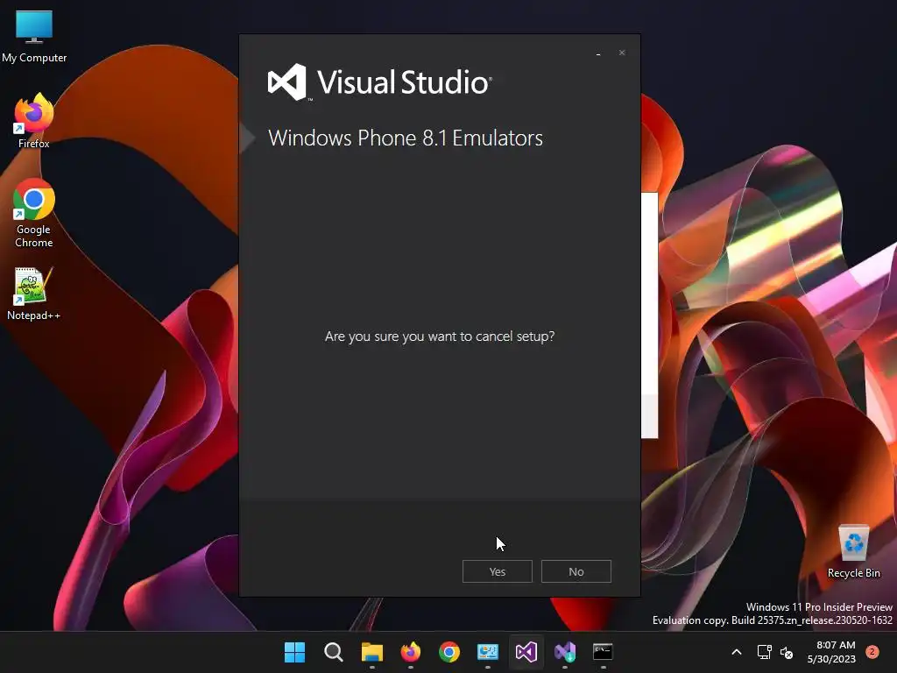897x673 pixels.
Task: Open the Windows Start menu
Action: [294, 652]
